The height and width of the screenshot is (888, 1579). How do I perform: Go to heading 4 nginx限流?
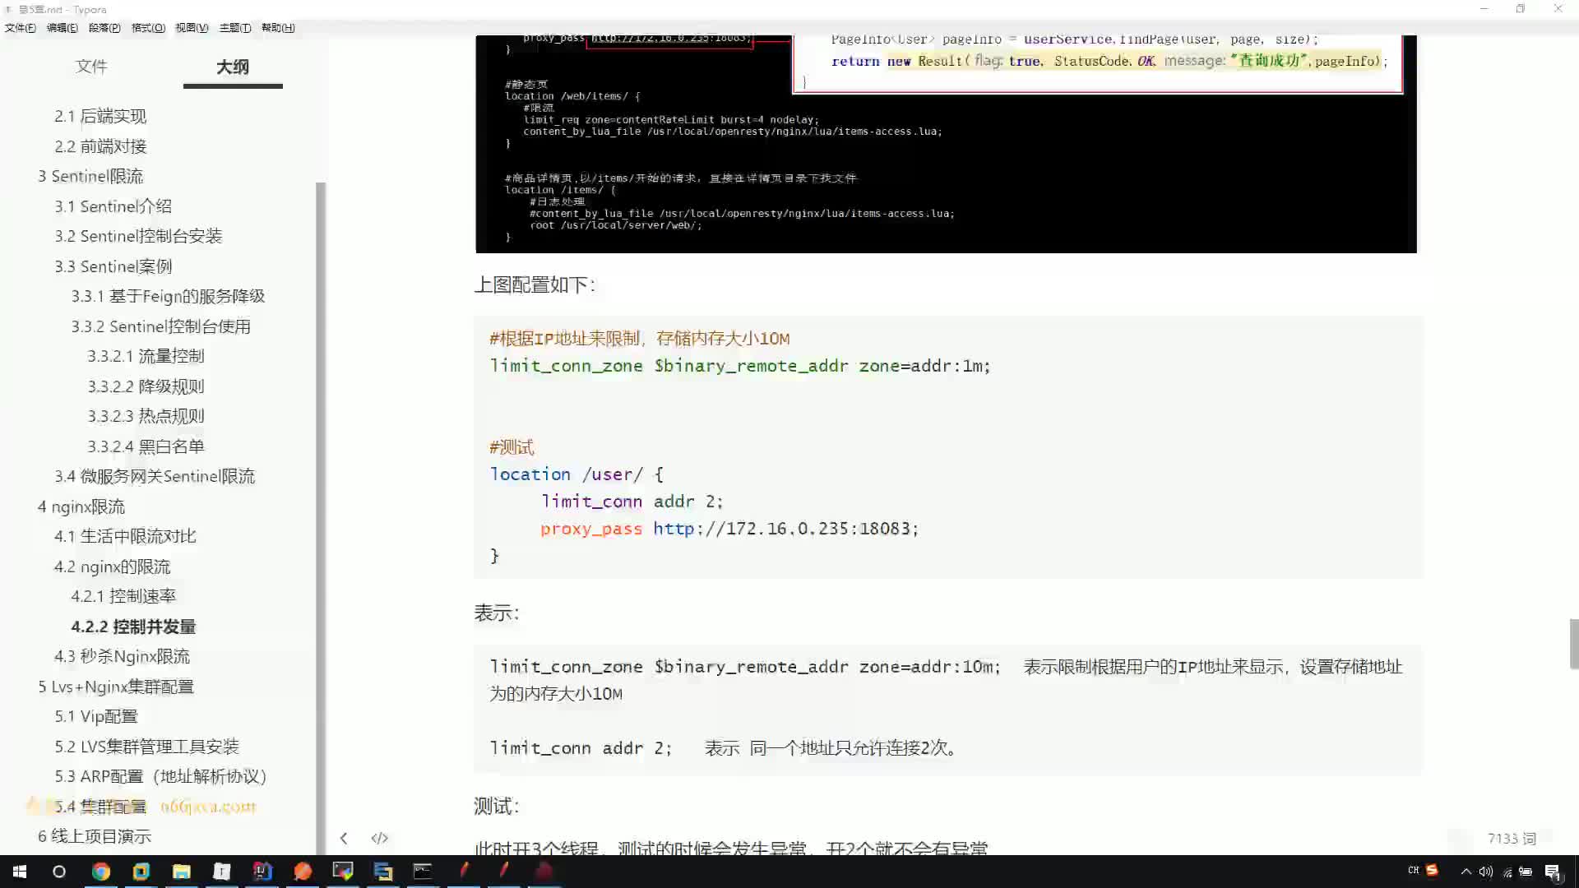click(81, 506)
